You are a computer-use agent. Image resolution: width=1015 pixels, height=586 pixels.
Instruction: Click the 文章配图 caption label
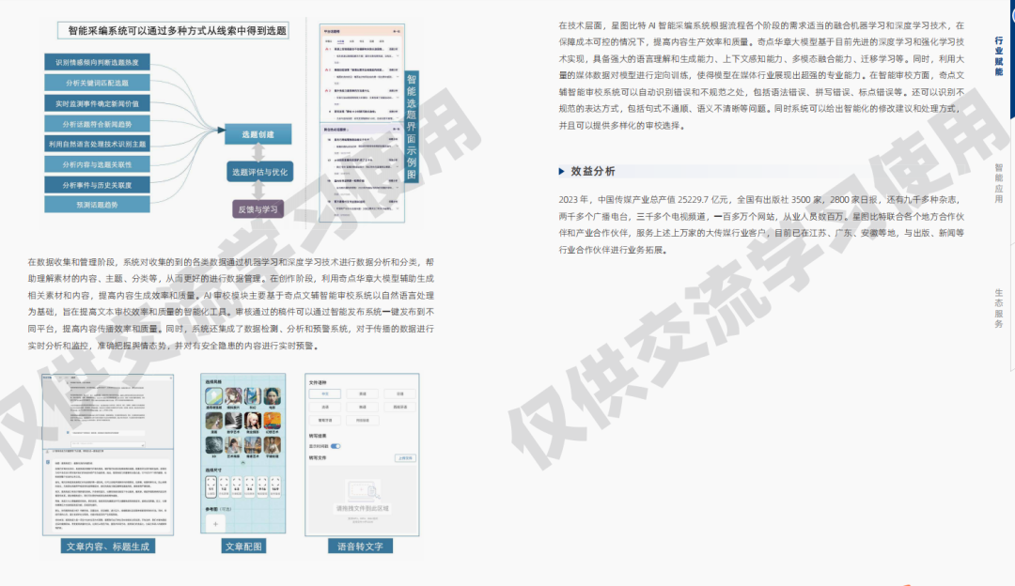coord(243,547)
